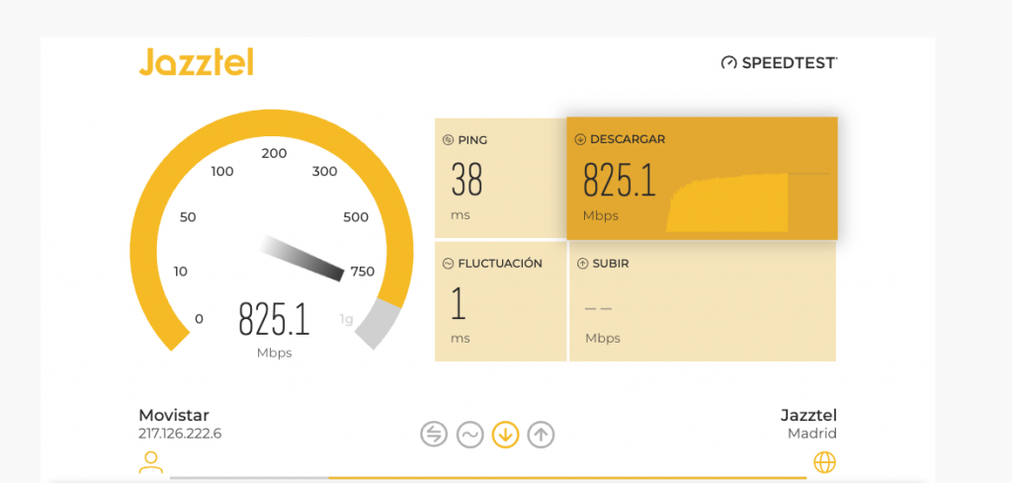Click the 500 mark on the gauge
The width and height of the screenshot is (1012, 483).
(x=356, y=217)
